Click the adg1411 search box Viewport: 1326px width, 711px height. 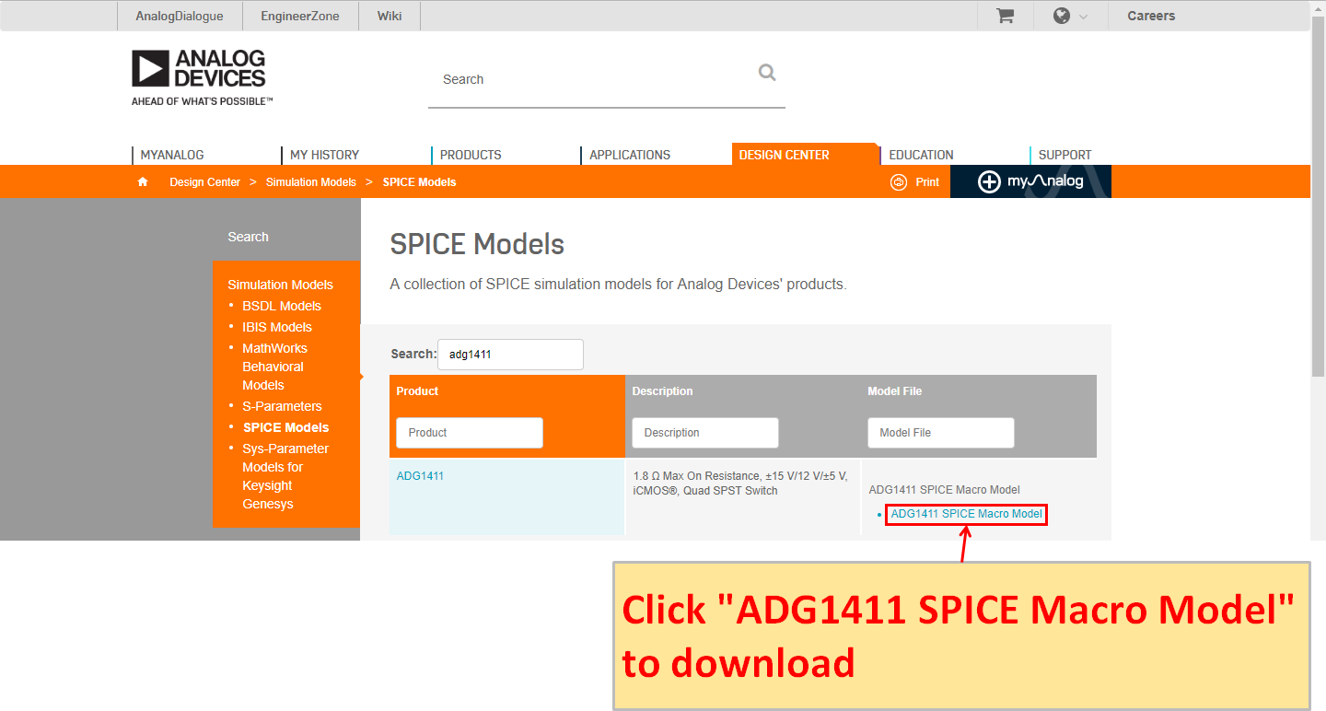coord(510,354)
